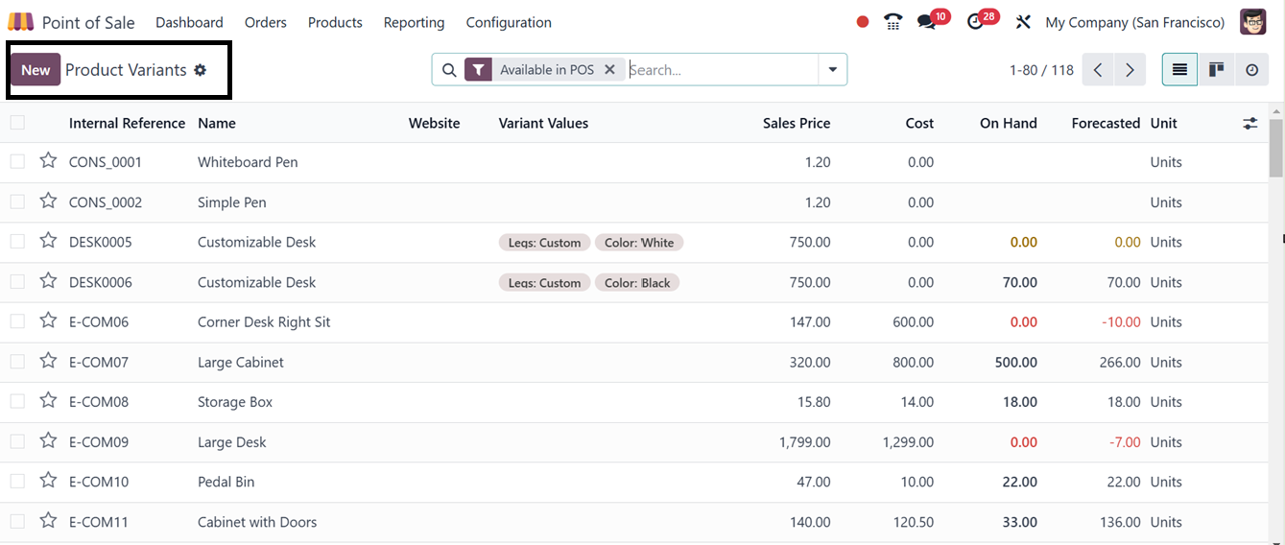Switch to kanban view
Screen dimensions: 1285x545
tap(1216, 70)
